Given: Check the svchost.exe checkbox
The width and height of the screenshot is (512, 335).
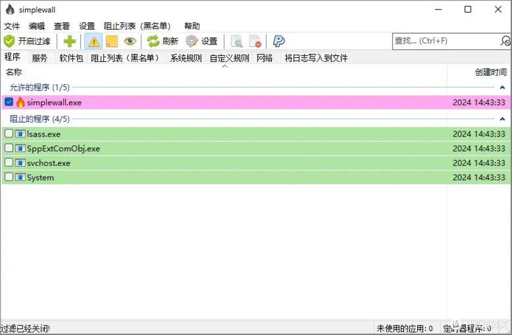Looking at the screenshot, I should point(9,162).
